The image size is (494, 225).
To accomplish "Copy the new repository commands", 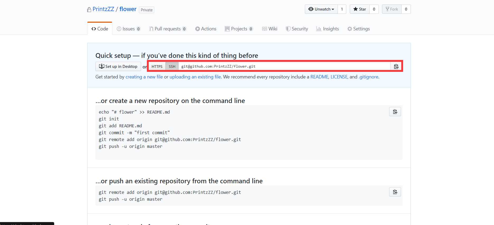I will 395,112.
